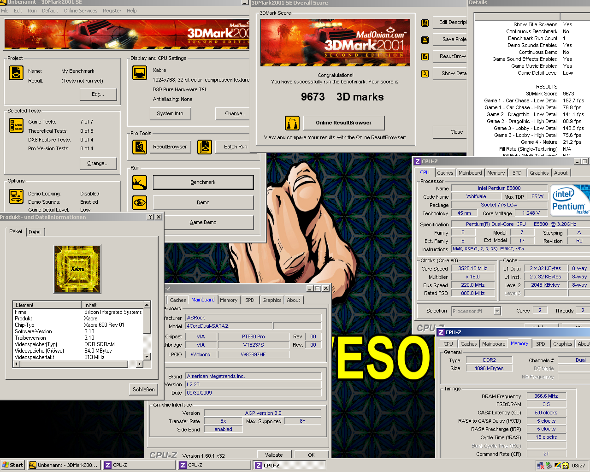
Task: Click the Benchmark run icon
Action: coord(140,183)
